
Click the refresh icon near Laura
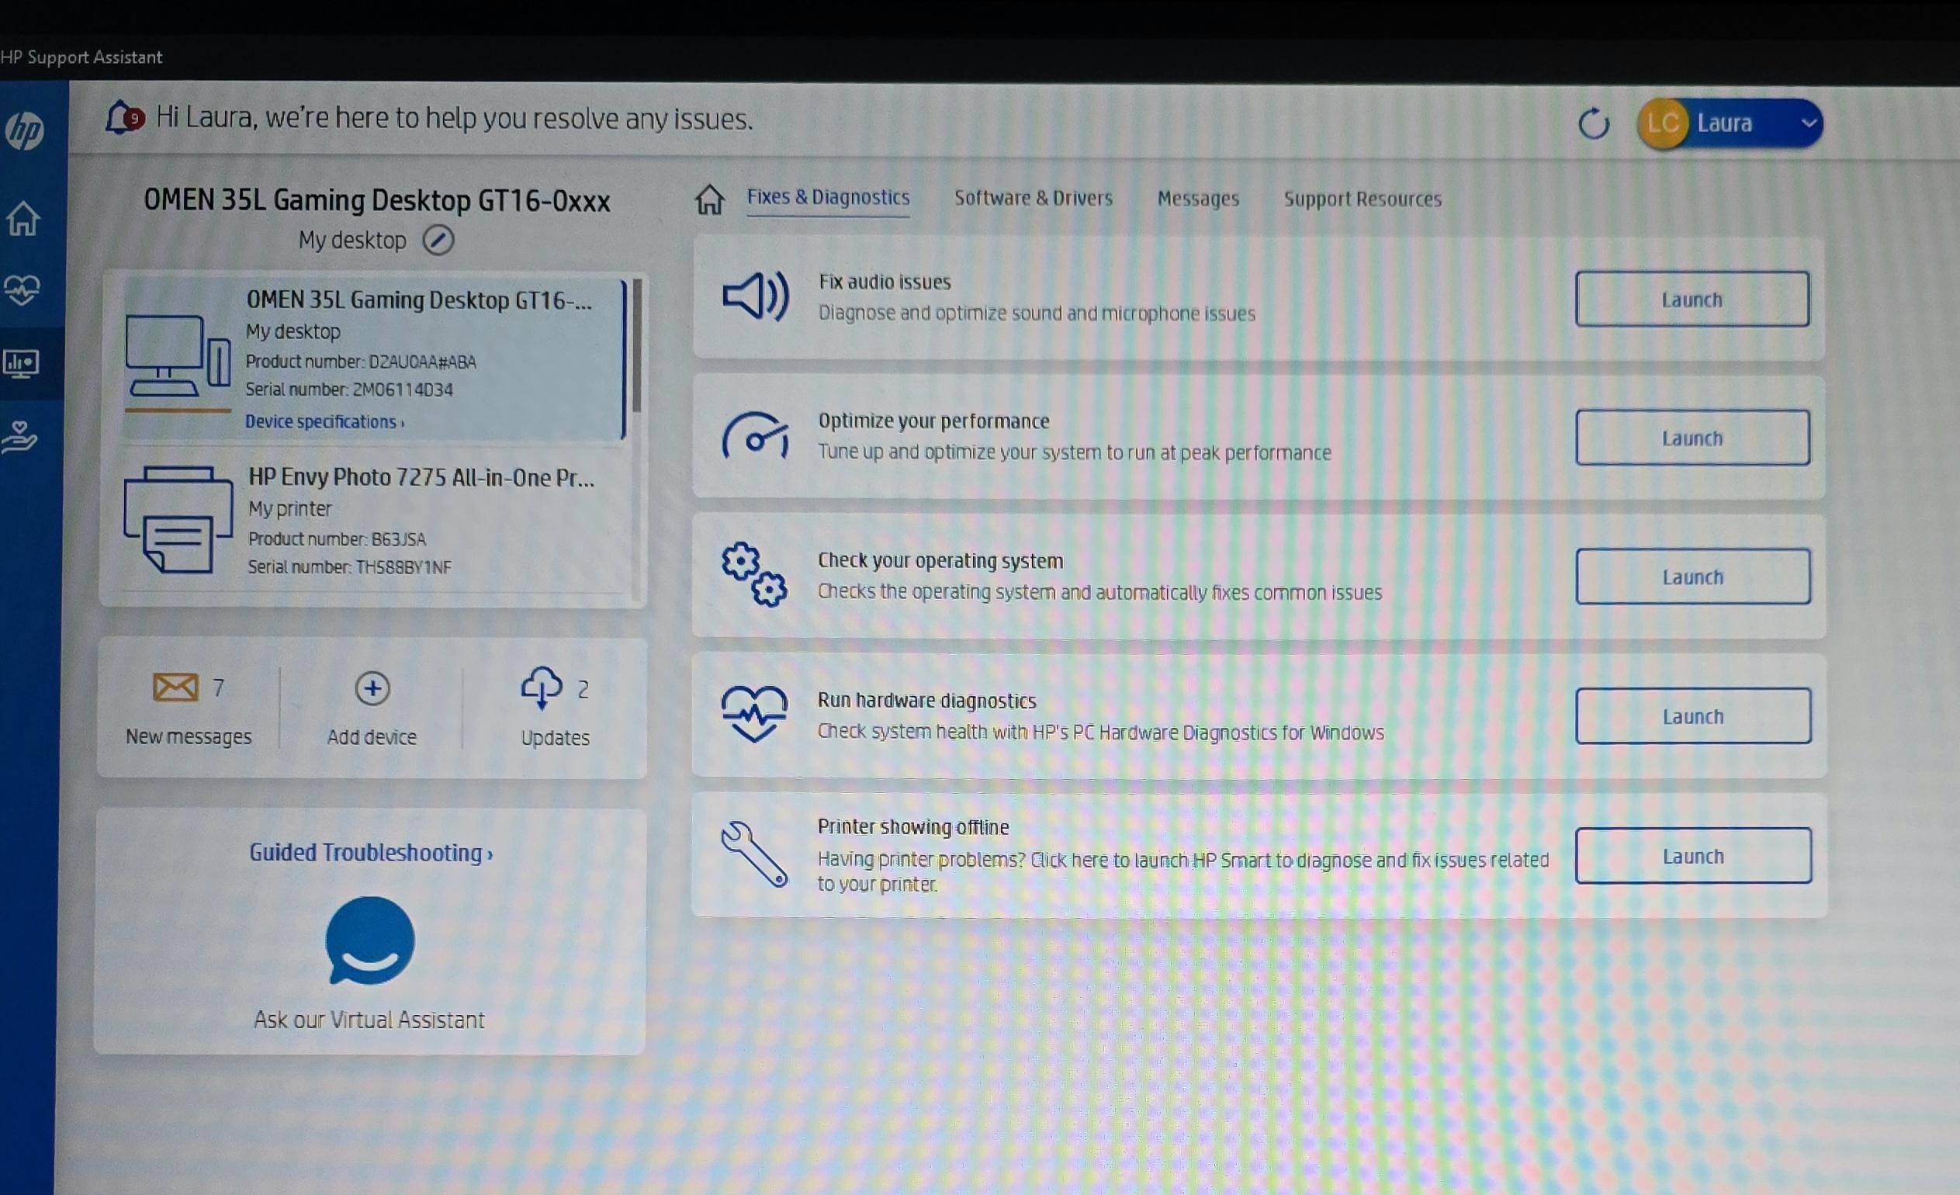1592,123
